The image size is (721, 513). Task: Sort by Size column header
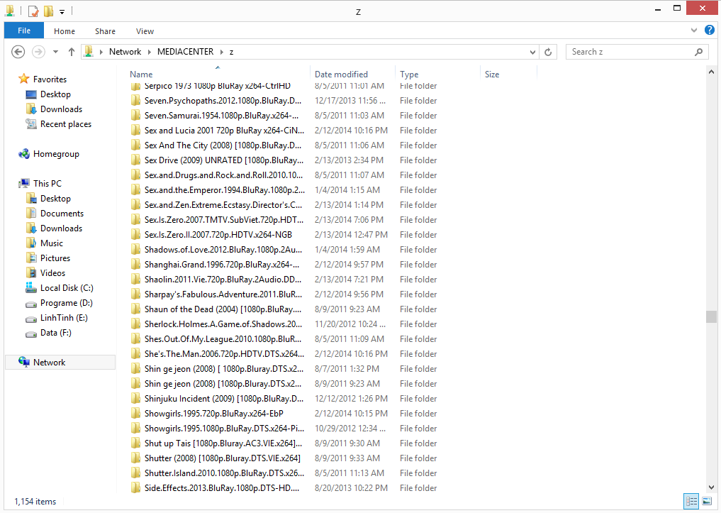tap(492, 74)
